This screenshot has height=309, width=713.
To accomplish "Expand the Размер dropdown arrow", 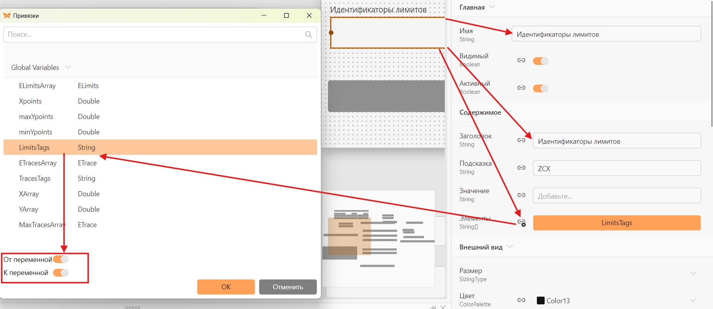I will click(693, 273).
